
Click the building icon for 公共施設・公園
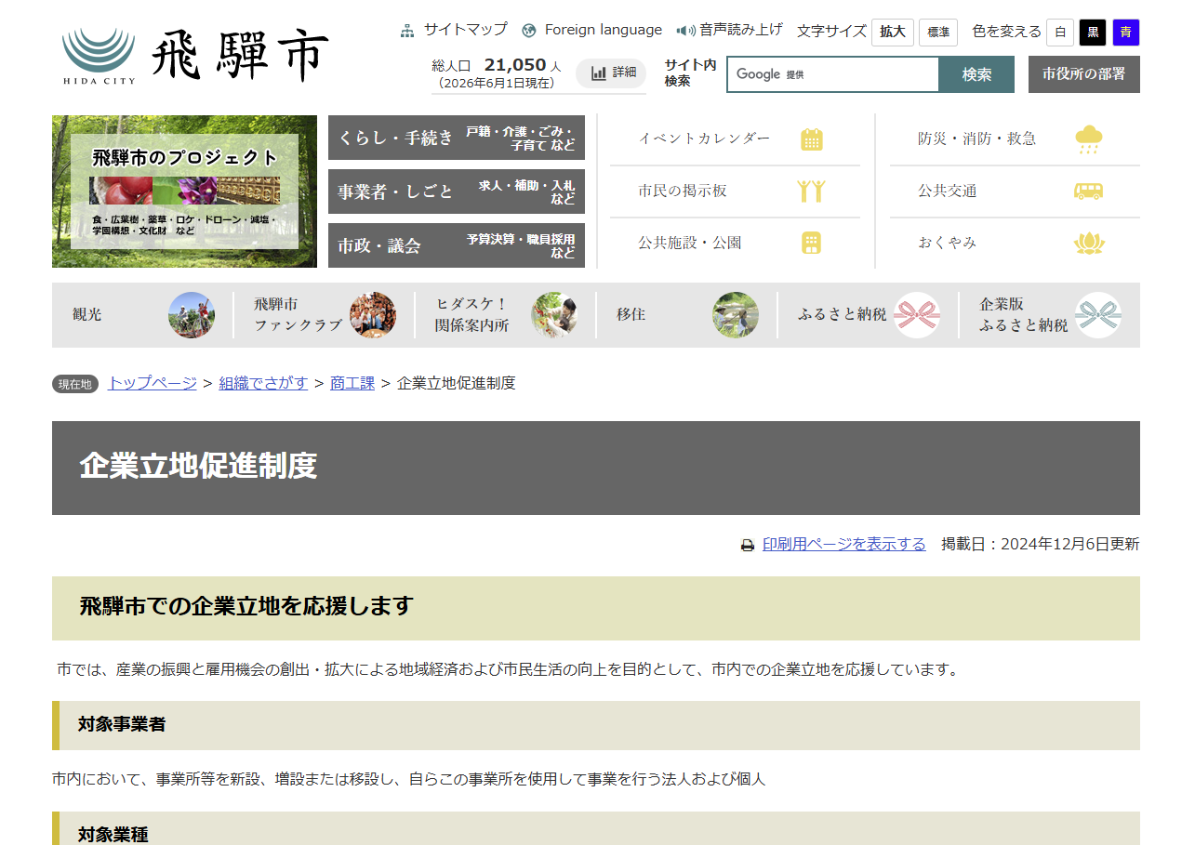pos(812,244)
